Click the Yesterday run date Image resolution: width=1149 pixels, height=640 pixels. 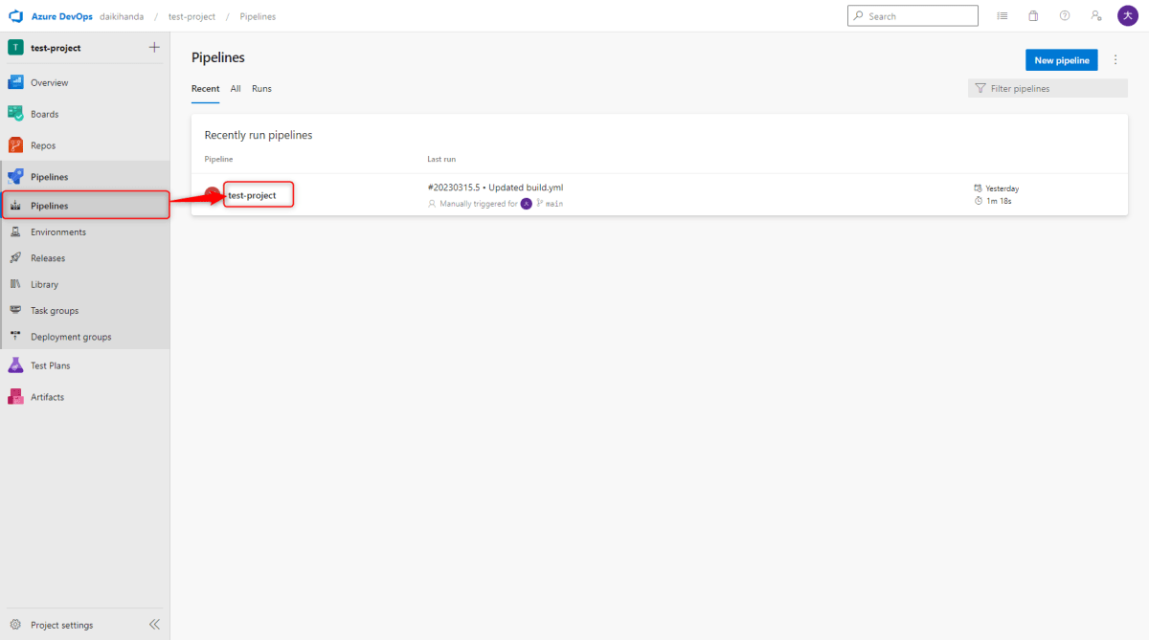tap(1003, 188)
